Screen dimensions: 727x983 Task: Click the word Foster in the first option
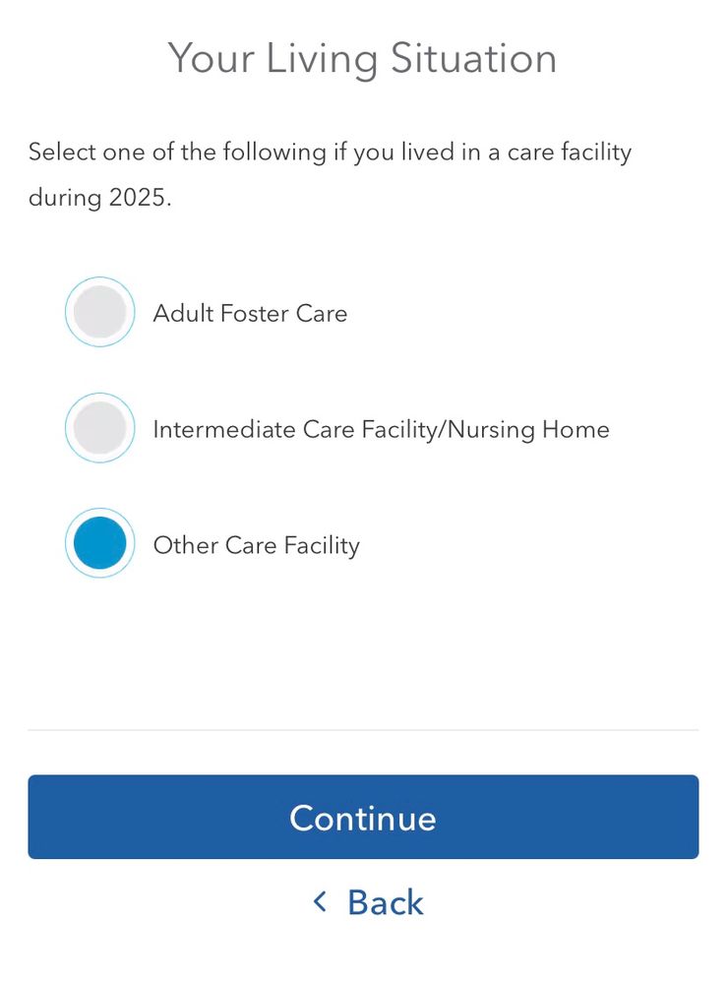(x=255, y=314)
